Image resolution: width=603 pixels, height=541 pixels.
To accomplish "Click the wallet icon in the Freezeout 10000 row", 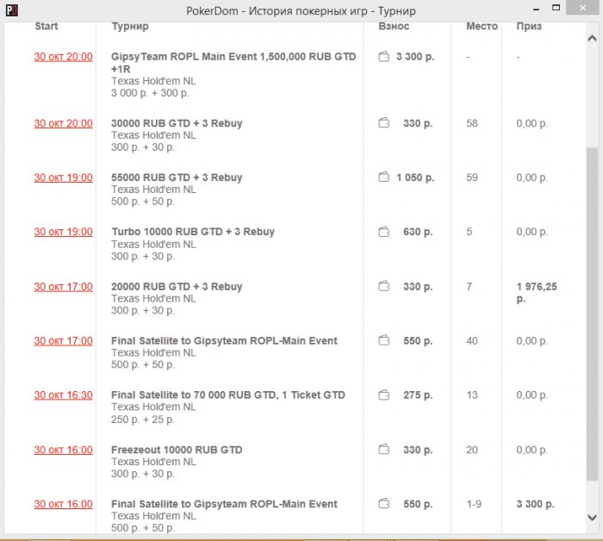I will [384, 450].
